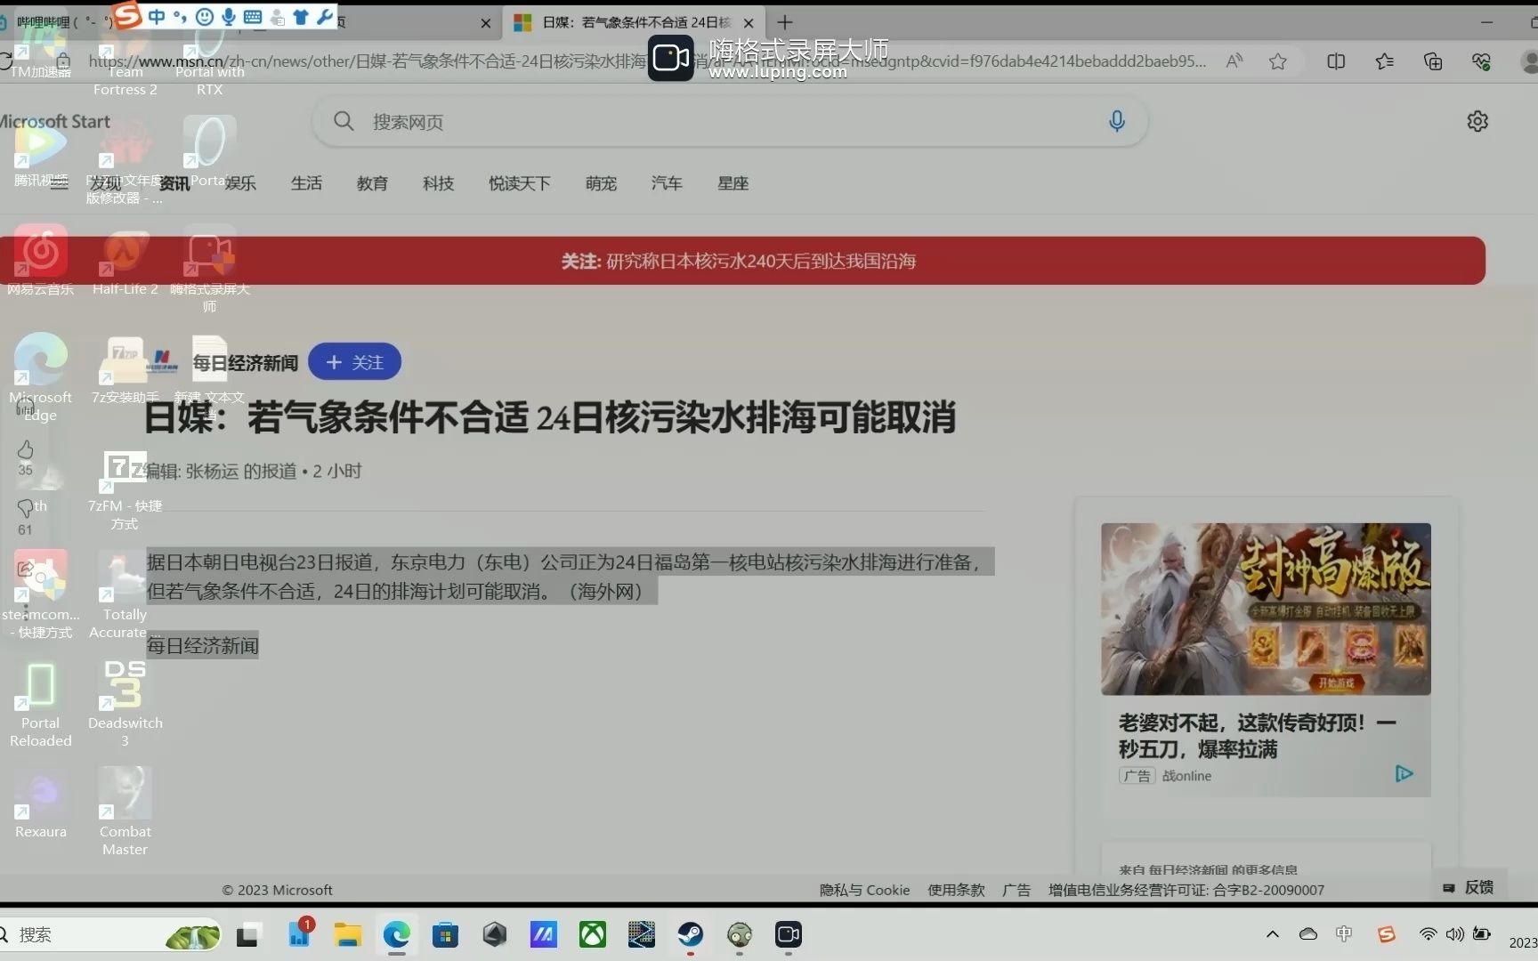Add this page to favorites with star icon
This screenshot has height=961, width=1538.
pyautogui.click(x=1278, y=61)
